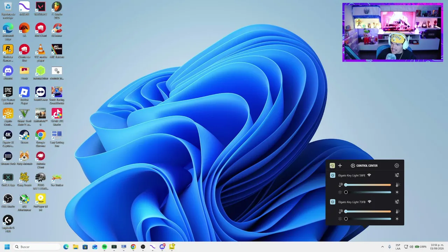Select the TeamViewer desktop shortcut
The height and width of the screenshot is (252, 448).
(x=41, y=94)
